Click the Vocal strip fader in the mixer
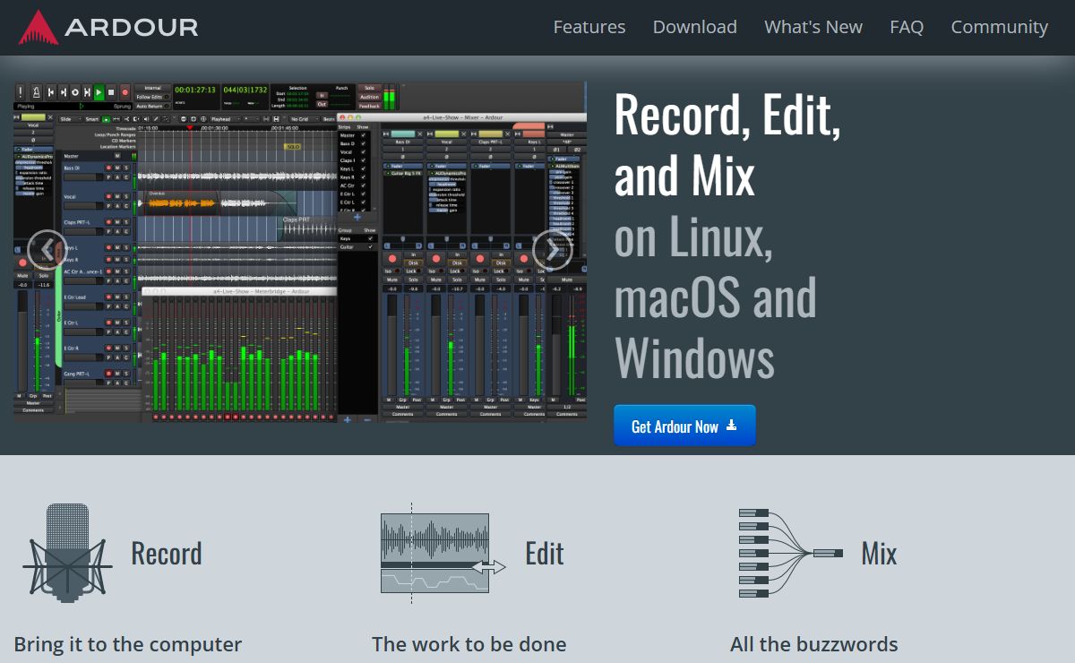1075x663 pixels. (435, 345)
